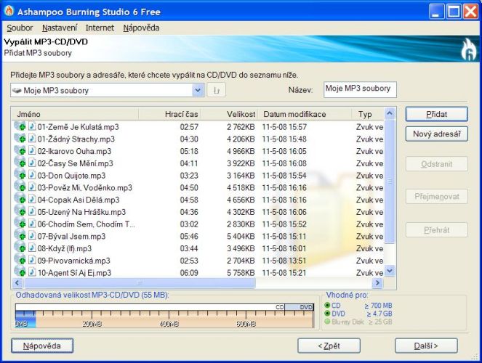This screenshot has height=363, width=482.
Task: Click the CD icon of 03-Pověz Mi, Voděnko.mp3
Action: click(20, 187)
